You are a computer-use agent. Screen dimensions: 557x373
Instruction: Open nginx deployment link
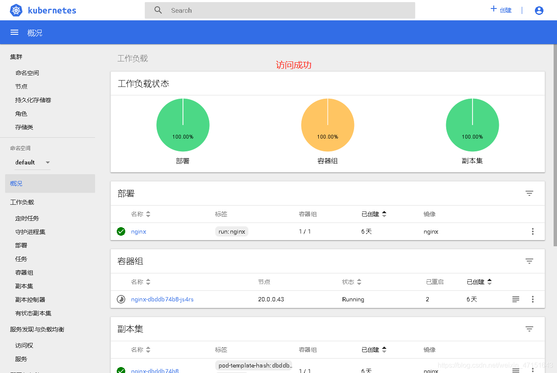(139, 232)
